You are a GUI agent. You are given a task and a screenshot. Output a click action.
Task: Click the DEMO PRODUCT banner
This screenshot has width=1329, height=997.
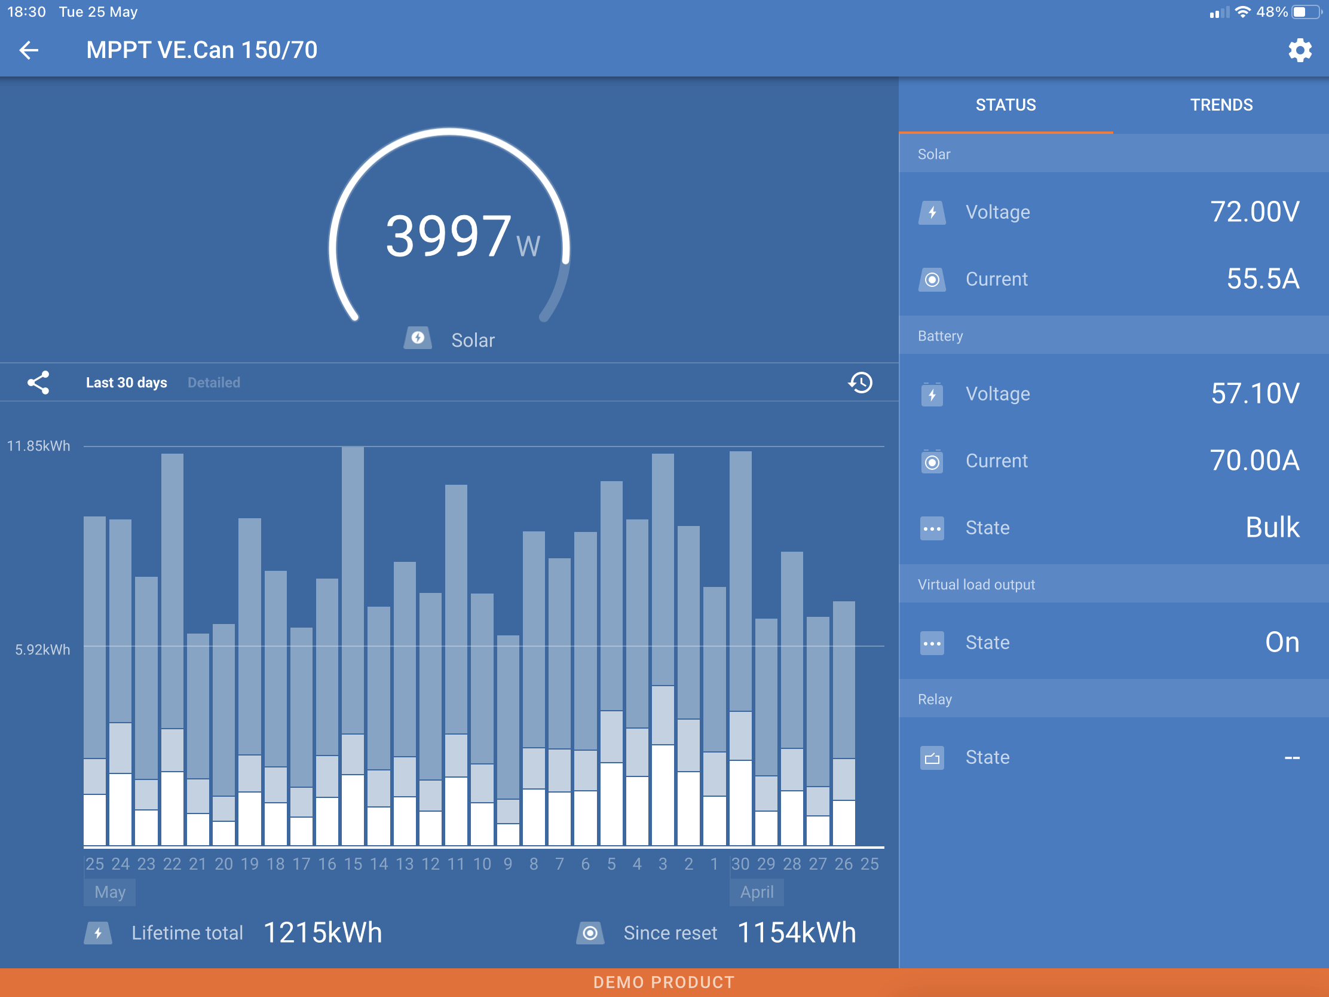click(664, 983)
